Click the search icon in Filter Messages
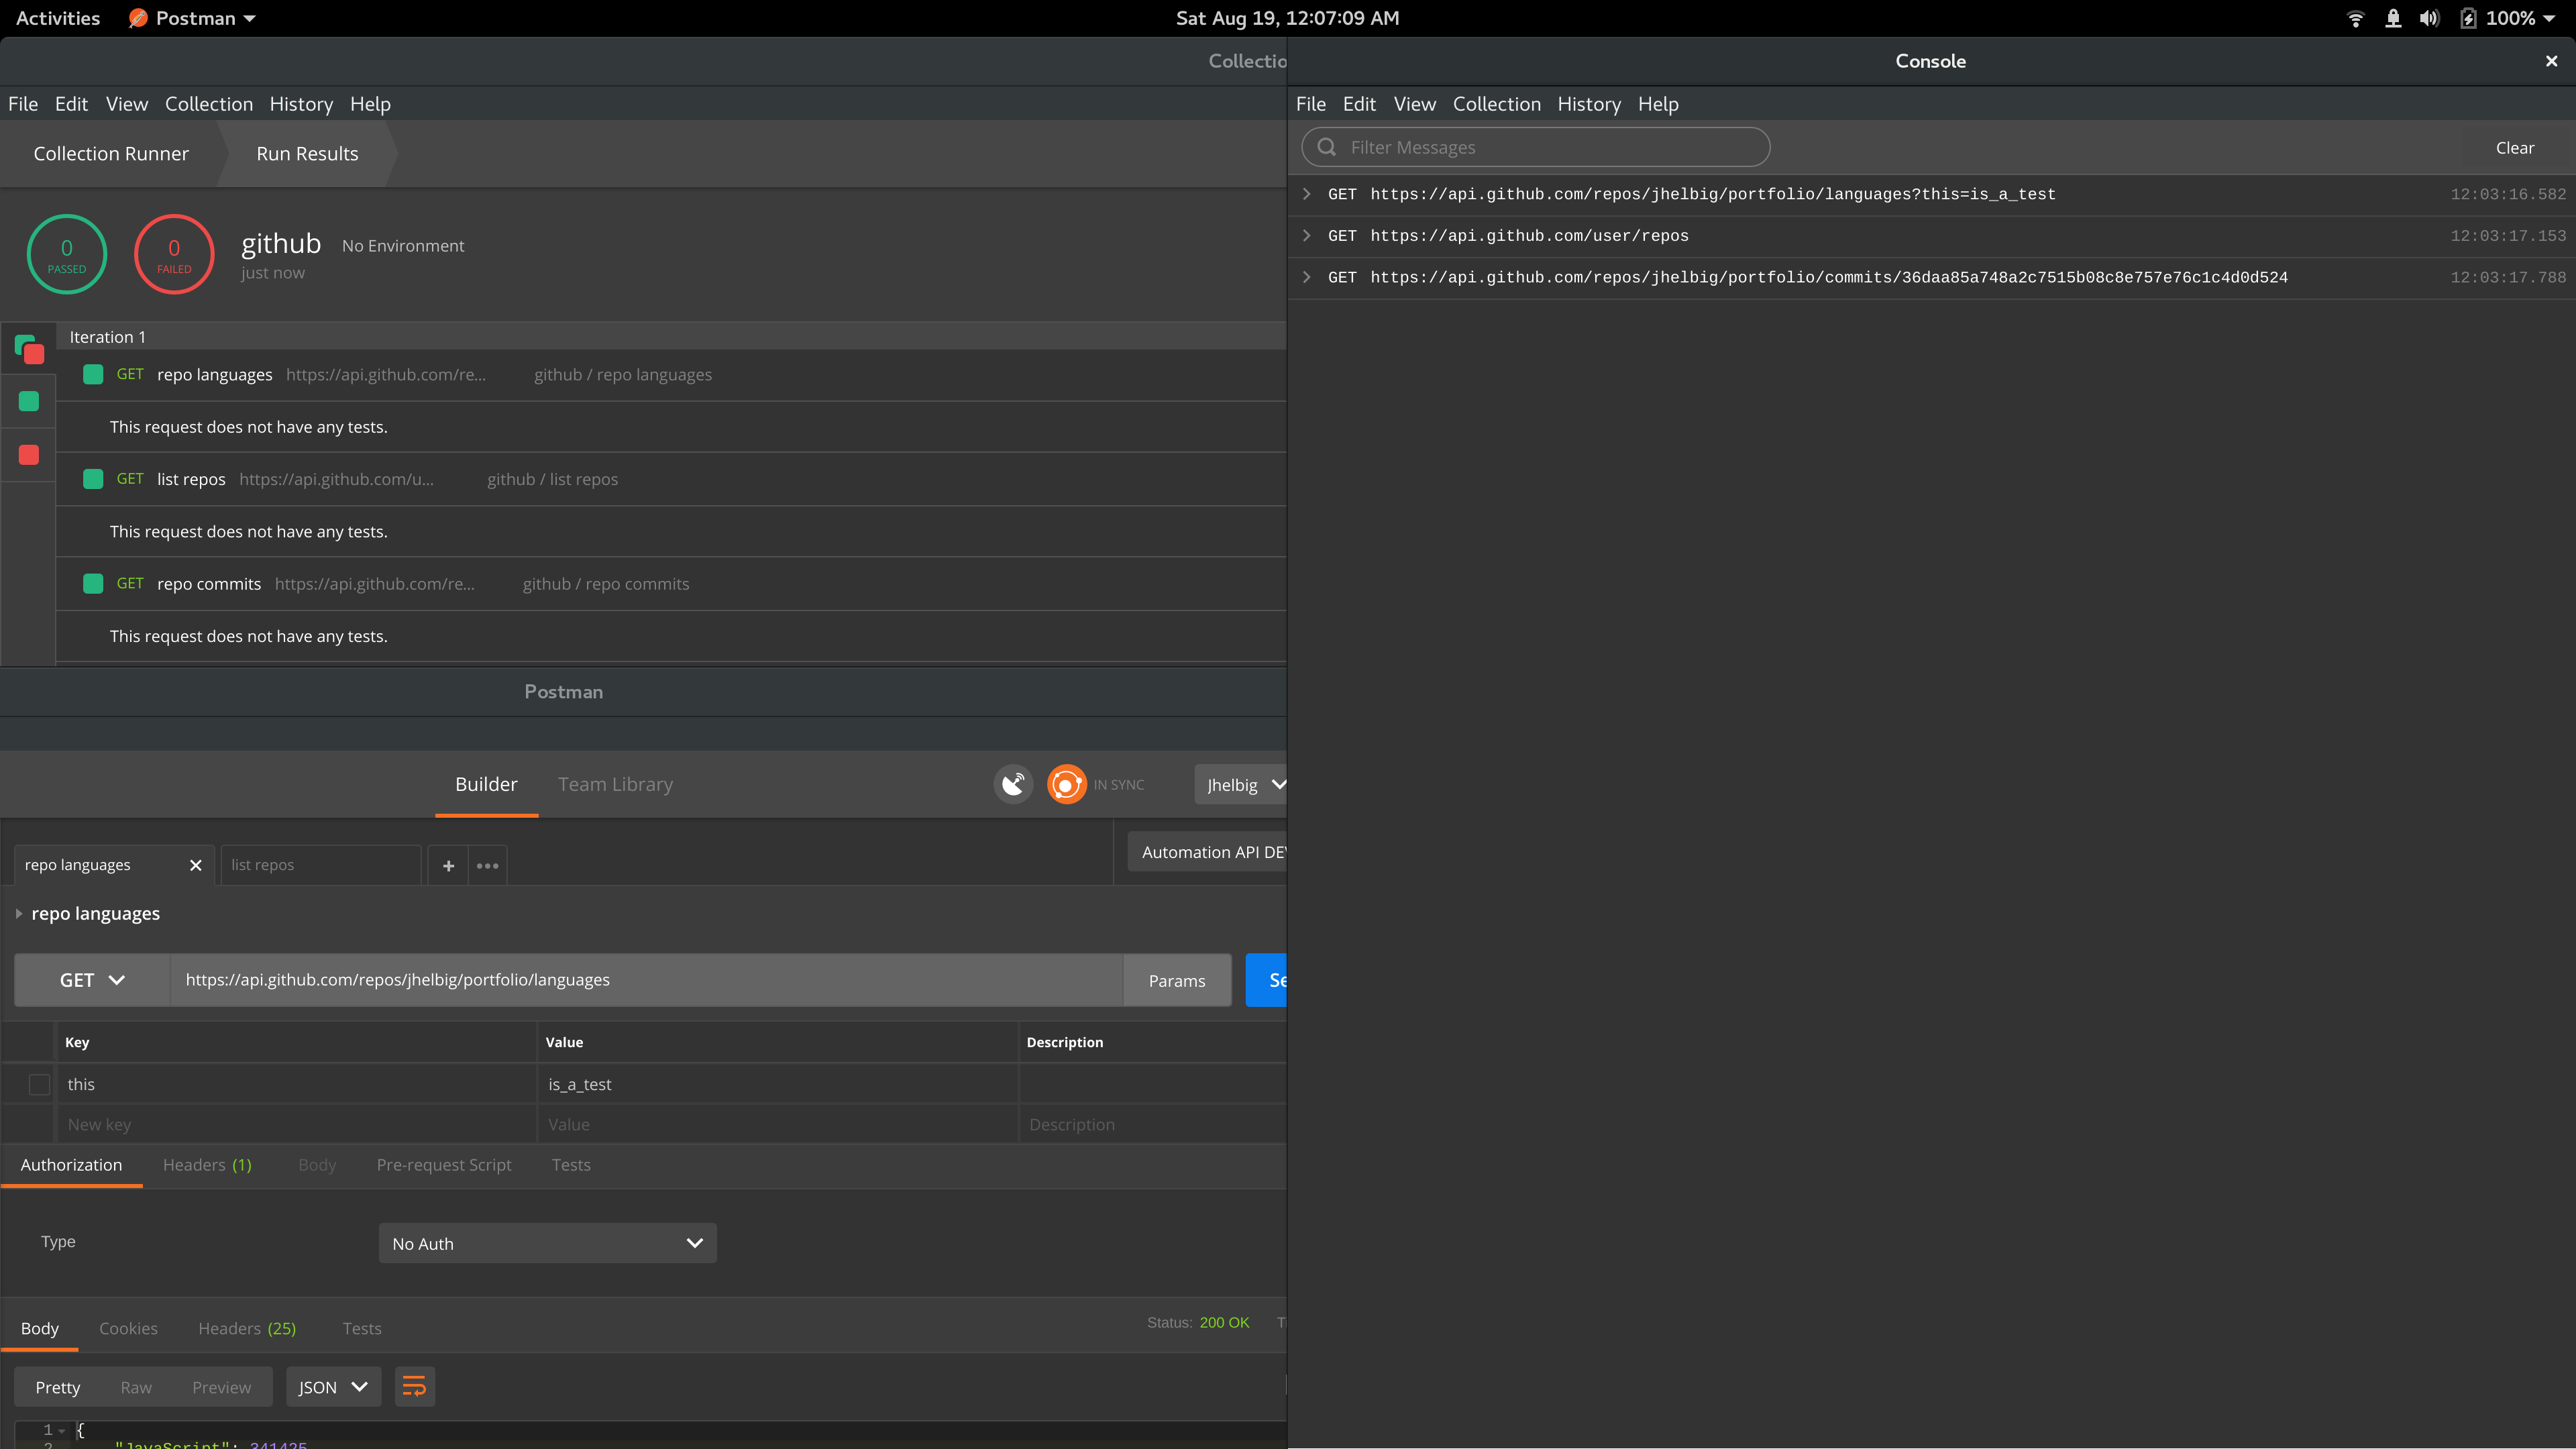Viewport: 2576px width, 1449px height. tap(1327, 147)
